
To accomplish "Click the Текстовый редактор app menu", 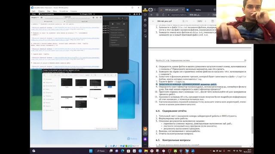I will click(46, 14).
